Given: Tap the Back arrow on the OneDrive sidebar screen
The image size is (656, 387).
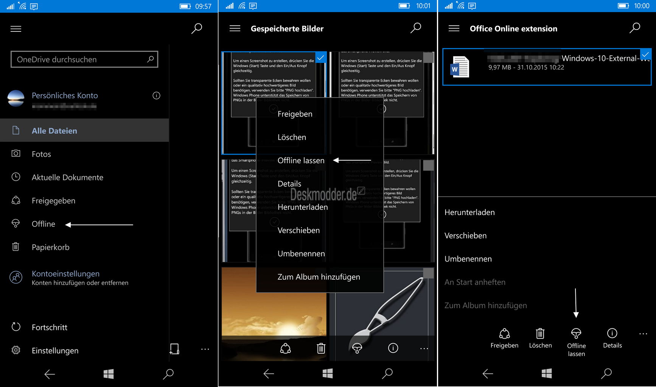Looking at the screenshot, I should click(50, 374).
